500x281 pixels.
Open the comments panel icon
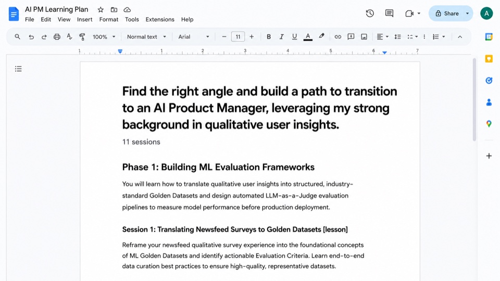coord(389,14)
